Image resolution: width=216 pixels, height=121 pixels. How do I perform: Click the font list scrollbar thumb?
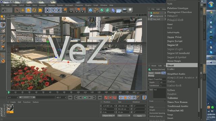[199, 100]
